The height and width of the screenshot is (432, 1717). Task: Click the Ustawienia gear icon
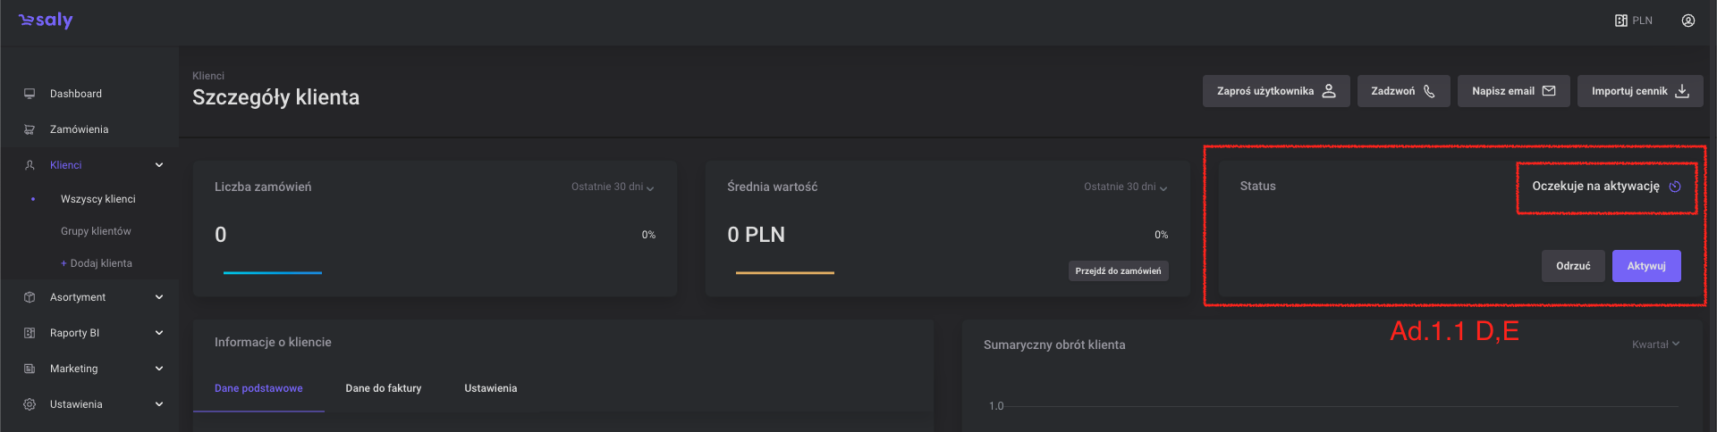[30, 404]
